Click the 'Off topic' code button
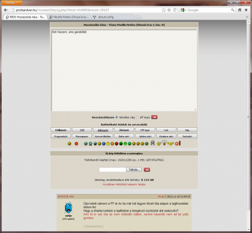 pyautogui.click(x=145, y=130)
